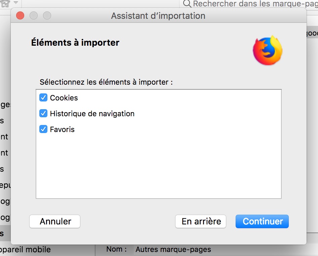Click the magnifier icon in bookmarks search

point(187,4)
